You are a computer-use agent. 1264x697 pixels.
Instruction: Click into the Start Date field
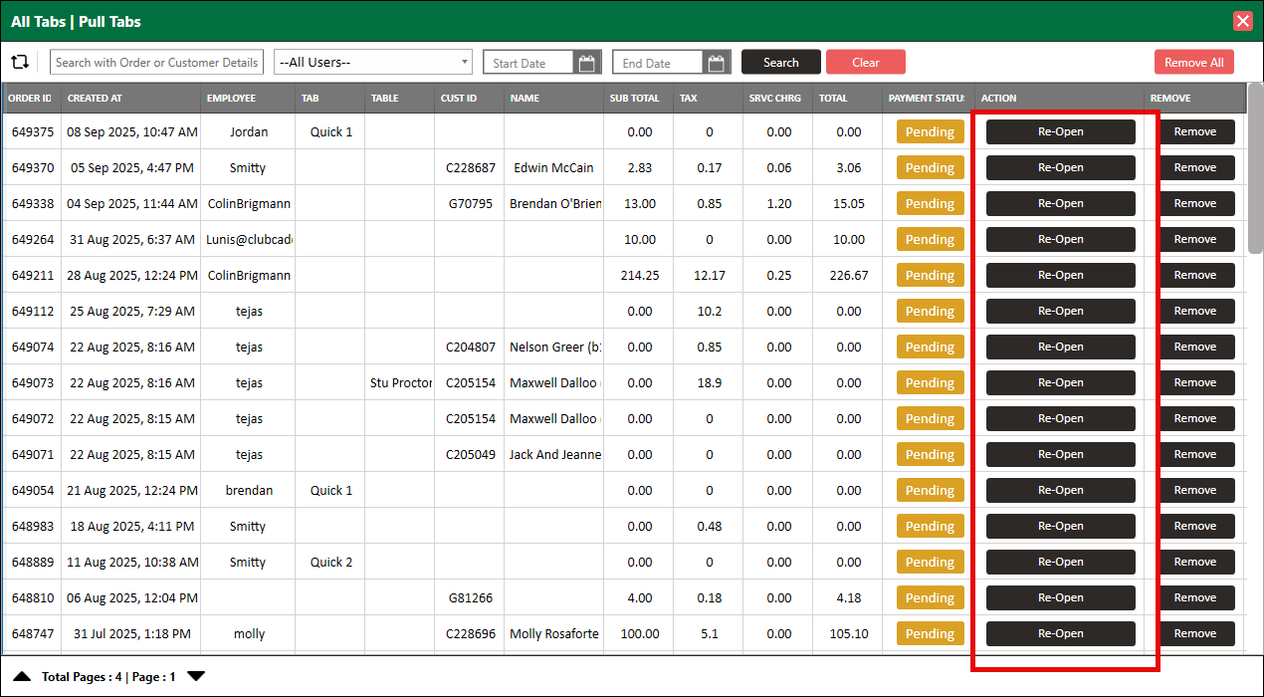coord(528,63)
